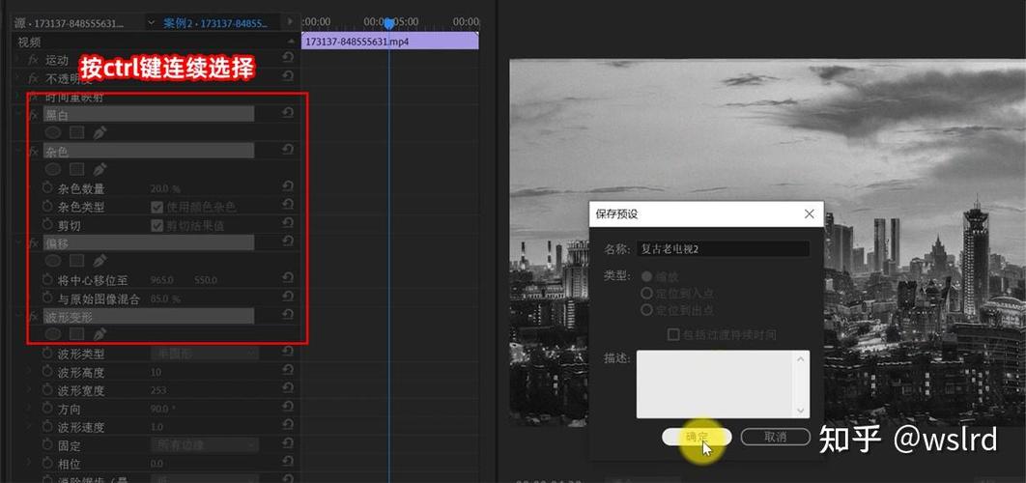
Task: Create ellipse mask under 杂色
Action: (x=53, y=169)
